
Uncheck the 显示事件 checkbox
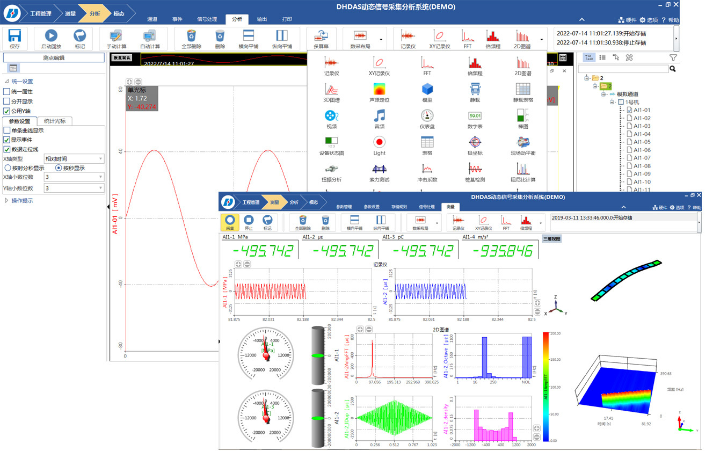[7, 140]
